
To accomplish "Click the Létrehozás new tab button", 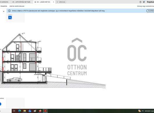I will coord(61,2).
